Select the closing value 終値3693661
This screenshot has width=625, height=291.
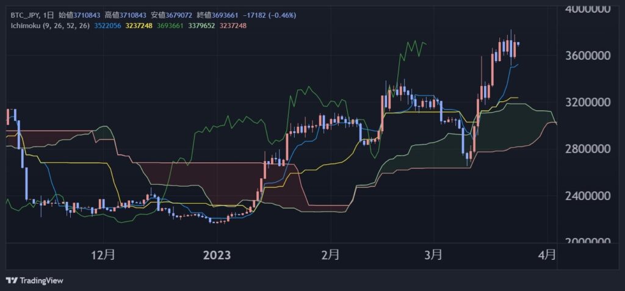(219, 15)
